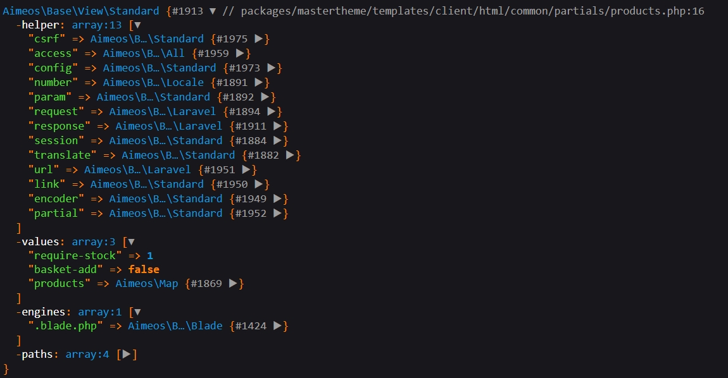728x378 pixels.
Task: Click the "require-stock" key
Action: (x=75, y=255)
